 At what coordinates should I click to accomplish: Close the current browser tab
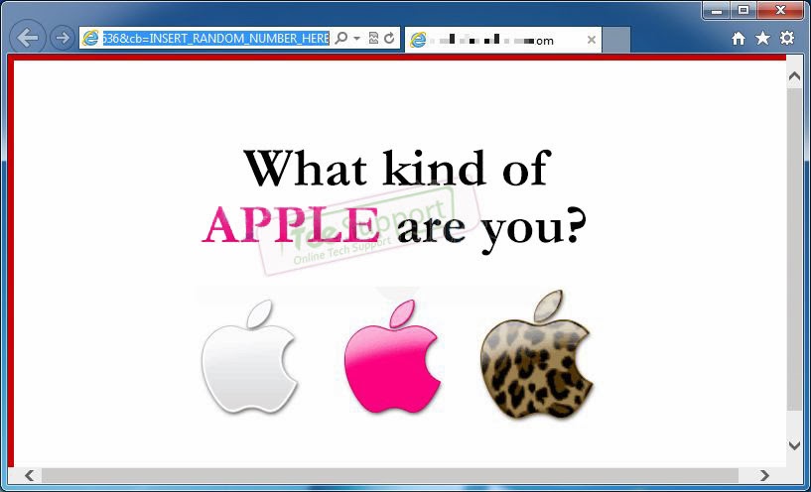[592, 40]
